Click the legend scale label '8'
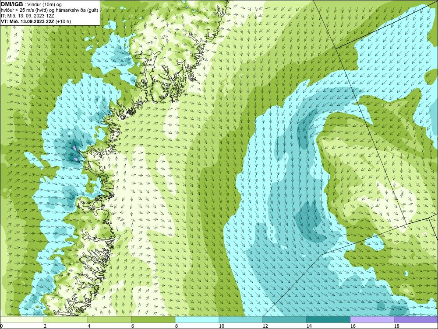Image resolution: width=438 pixels, height=329 pixels. (x=177, y=326)
